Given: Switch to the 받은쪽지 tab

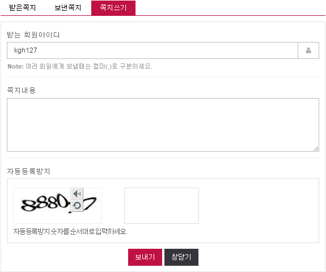Looking at the screenshot, I should click(x=23, y=8).
